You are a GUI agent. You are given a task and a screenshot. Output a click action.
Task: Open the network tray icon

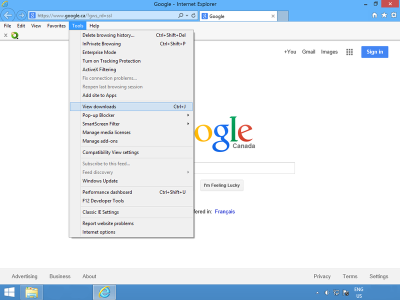click(336, 292)
